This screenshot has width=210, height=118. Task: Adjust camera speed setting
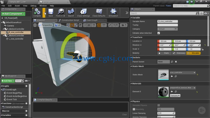pyautogui.click(x=124, y=25)
